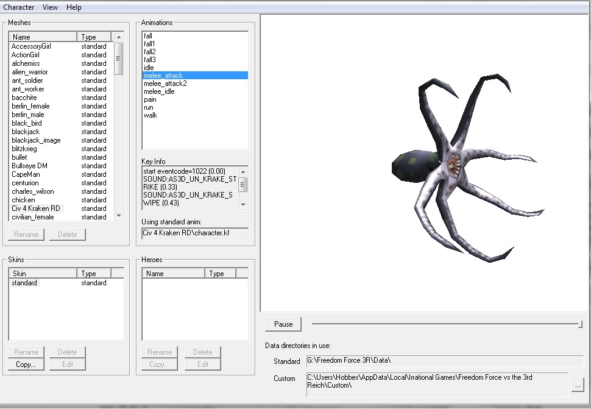Click Type column header in Heroes list
The image size is (591, 409).
[x=221, y=273]
